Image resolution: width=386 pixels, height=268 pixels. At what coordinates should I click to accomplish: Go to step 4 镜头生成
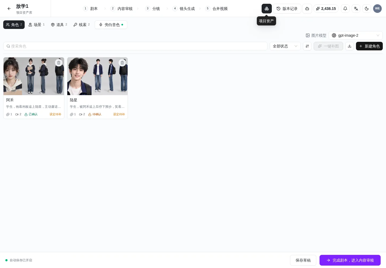click(x=184, y=9)
